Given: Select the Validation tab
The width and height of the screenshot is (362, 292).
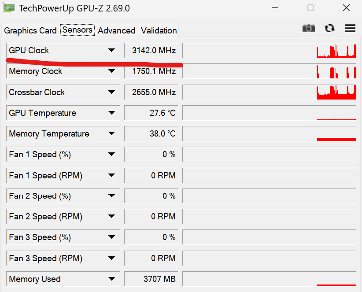Looking at the screenshot, I should coord(159,30).
